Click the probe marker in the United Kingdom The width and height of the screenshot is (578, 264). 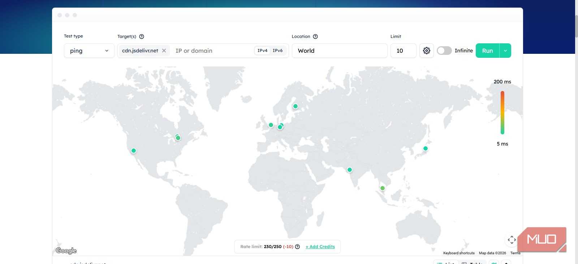coord(271,125)
